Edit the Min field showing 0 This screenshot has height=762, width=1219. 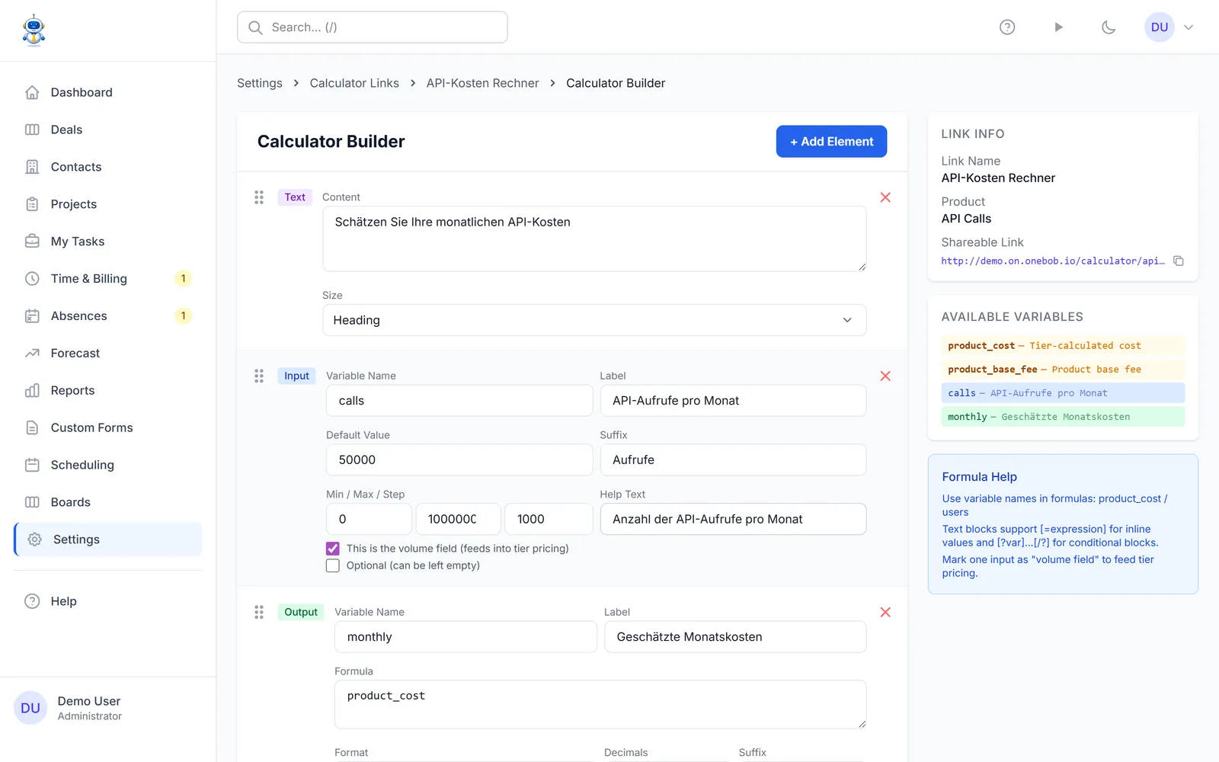click(x=369, y=519)
